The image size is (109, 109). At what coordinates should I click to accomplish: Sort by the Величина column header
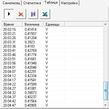[33, 24]
